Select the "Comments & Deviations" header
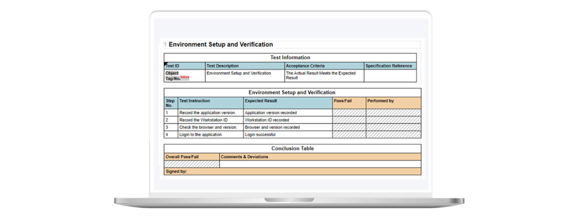Image resolution: width=582 pixels, height=217 pixels. (x=320, y=157)
